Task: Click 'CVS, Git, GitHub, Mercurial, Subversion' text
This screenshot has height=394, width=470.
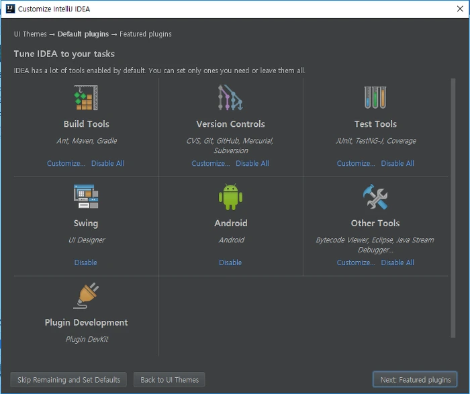Action: (230, 146)
